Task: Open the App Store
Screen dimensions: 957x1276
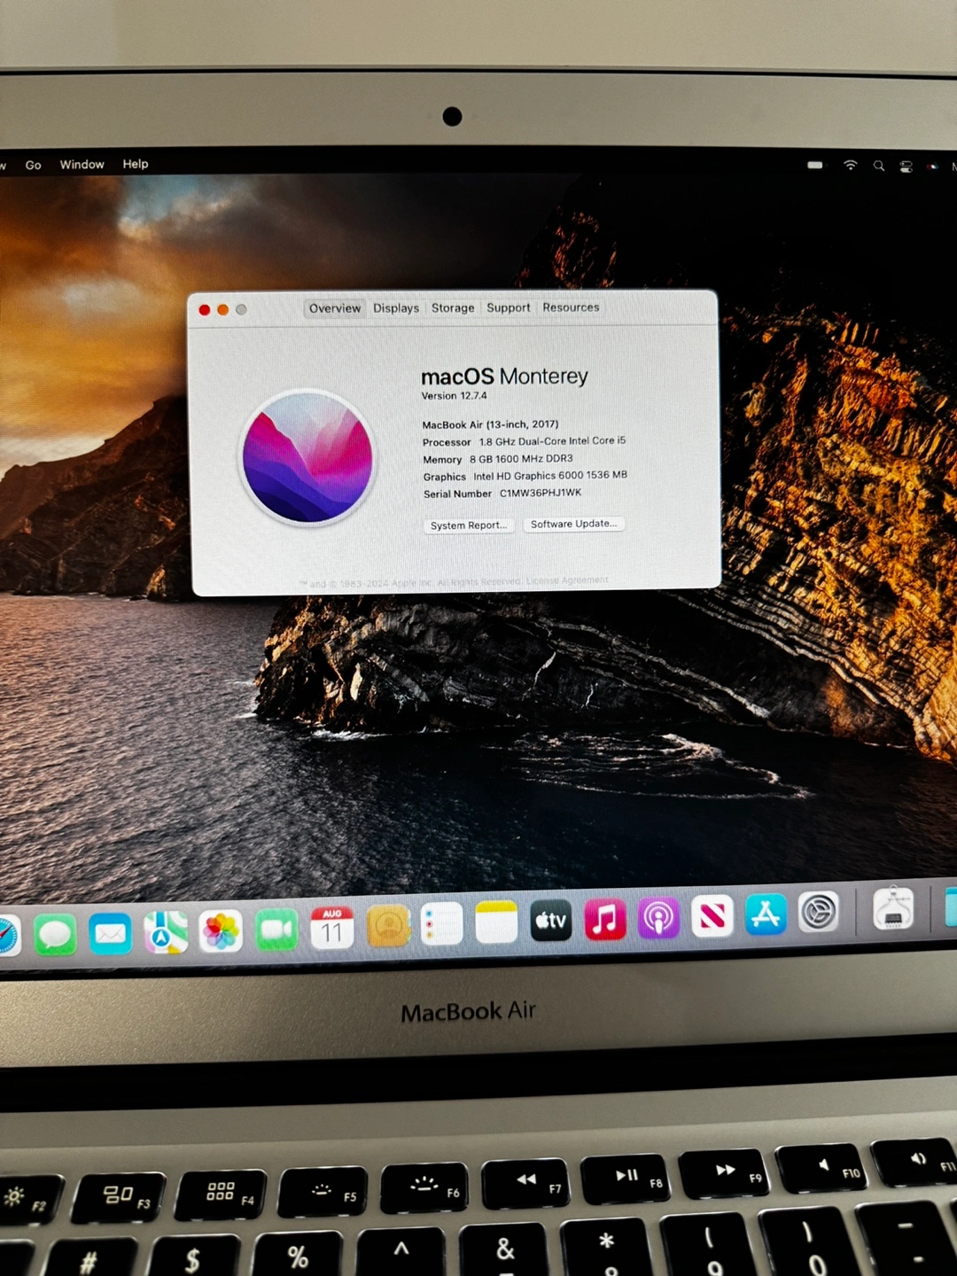Action: click(x=766, y=914)
